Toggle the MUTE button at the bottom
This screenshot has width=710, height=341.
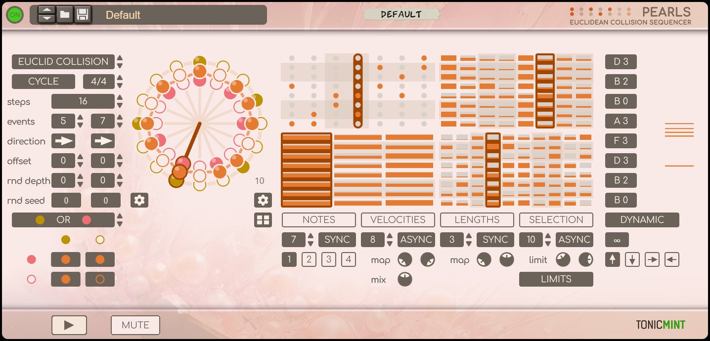click(134, 325)
